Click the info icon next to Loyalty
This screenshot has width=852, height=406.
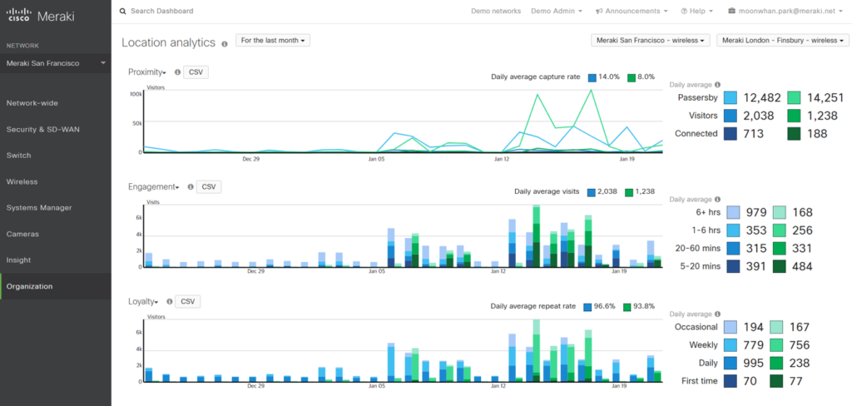coord(169,301)
